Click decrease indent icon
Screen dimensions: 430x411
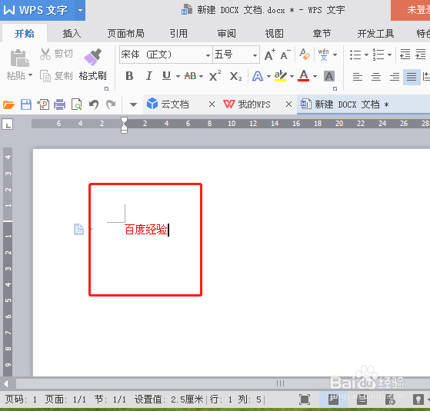click(405, 55)
